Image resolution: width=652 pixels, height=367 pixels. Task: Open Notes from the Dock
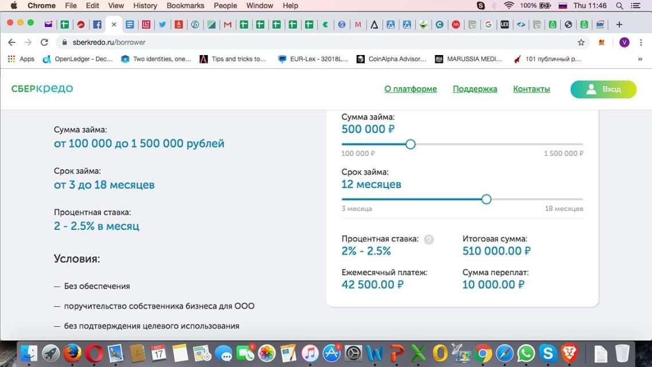(x=180, y=354)
